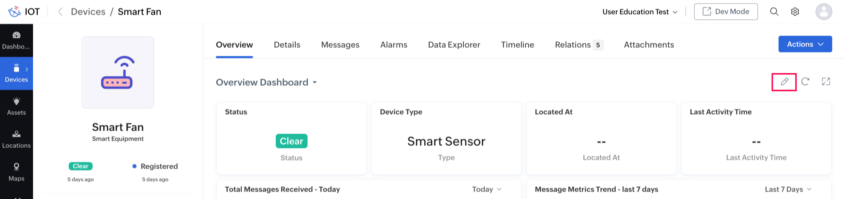This screenshot has height=199, width=844.
Task: Open Assets from the sidebar
Action: (x=17, y=106)
